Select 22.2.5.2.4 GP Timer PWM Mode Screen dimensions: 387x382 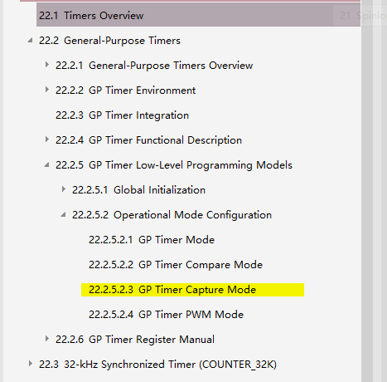point(166,315)
